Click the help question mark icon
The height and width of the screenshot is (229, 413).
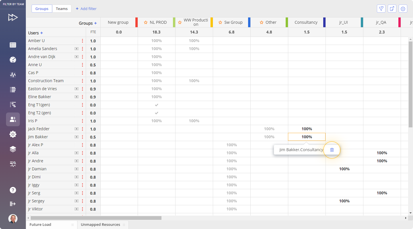13,190
